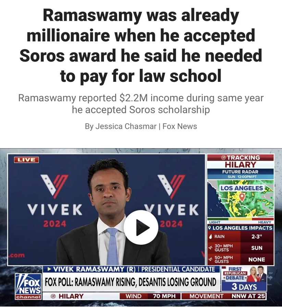Screen dimensions: 282x308
Task: Click the First Republican Debate countdown graphic
Action: (x=244, y=279)
